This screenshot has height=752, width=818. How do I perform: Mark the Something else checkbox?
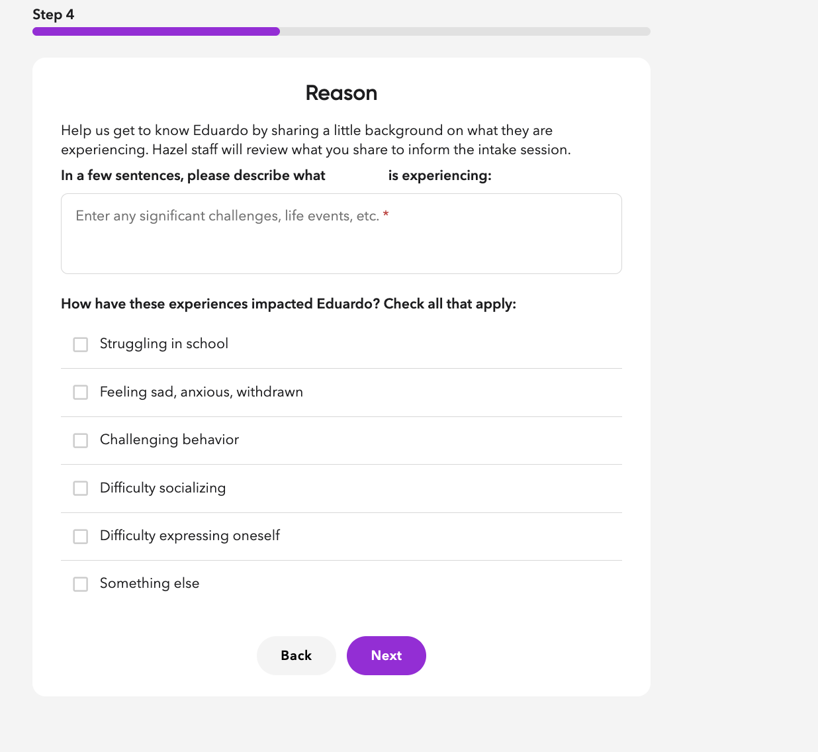click(81, 585)
